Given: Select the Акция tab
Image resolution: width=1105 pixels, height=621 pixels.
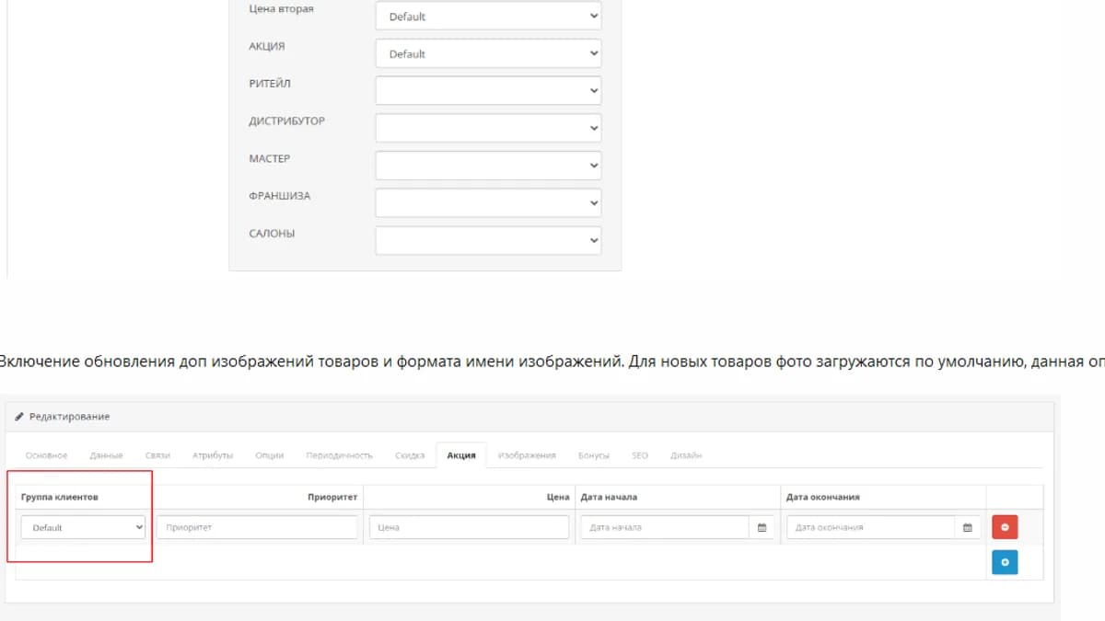Looking at the screenshot, I should [461, 455].
